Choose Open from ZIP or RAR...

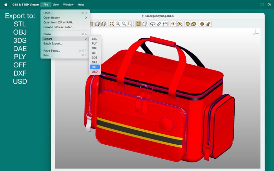pos(65,22)
